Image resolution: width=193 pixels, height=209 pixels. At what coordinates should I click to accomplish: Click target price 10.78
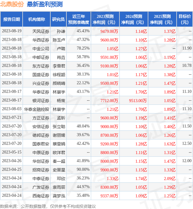point(187,66)
